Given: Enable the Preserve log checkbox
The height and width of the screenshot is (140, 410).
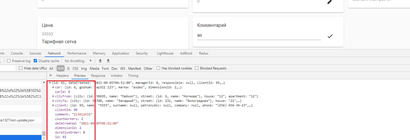Looking at the screenshot, I should click(x=9, y=61).
